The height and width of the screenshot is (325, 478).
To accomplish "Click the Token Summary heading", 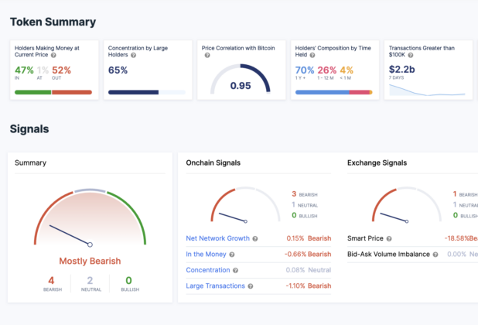I will coord(53,22).
